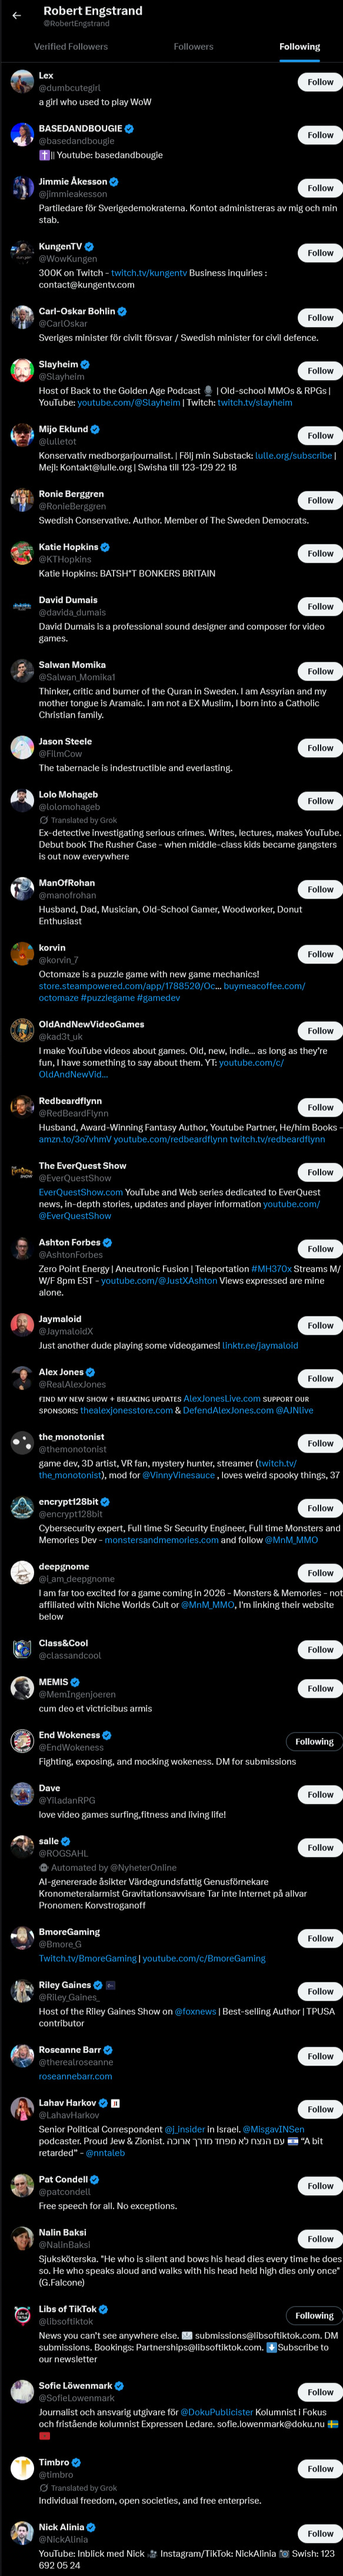Click Slayheim's profile picture

[22, 371]
